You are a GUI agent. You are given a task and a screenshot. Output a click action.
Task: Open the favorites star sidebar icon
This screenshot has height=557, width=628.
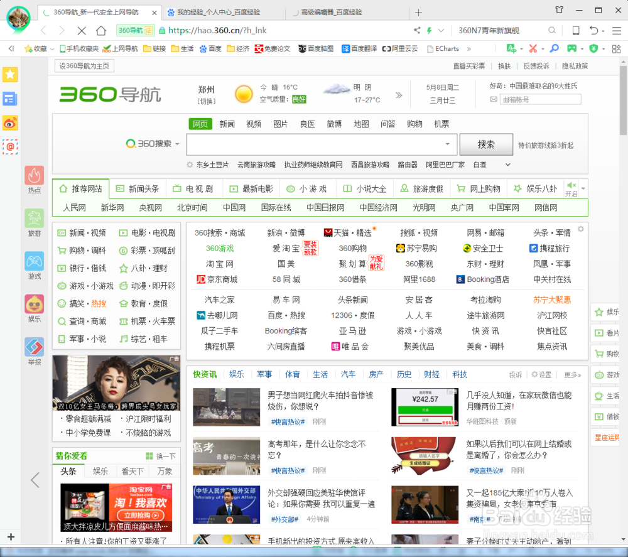pos(10,74)
